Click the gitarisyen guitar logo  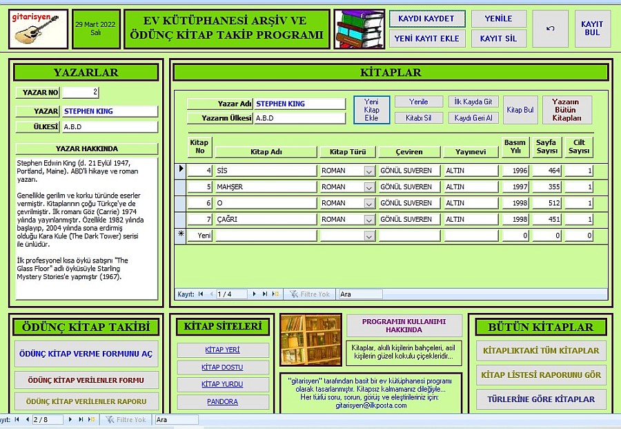pyautogui.click(x=39, y=29)
